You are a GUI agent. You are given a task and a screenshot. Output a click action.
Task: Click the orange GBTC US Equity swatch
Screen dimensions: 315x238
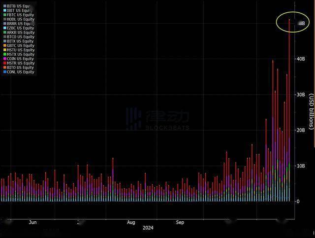[x=5, y=46]
